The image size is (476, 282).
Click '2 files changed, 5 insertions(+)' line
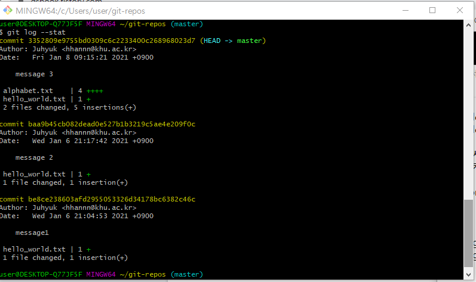(x=69, y=107)
